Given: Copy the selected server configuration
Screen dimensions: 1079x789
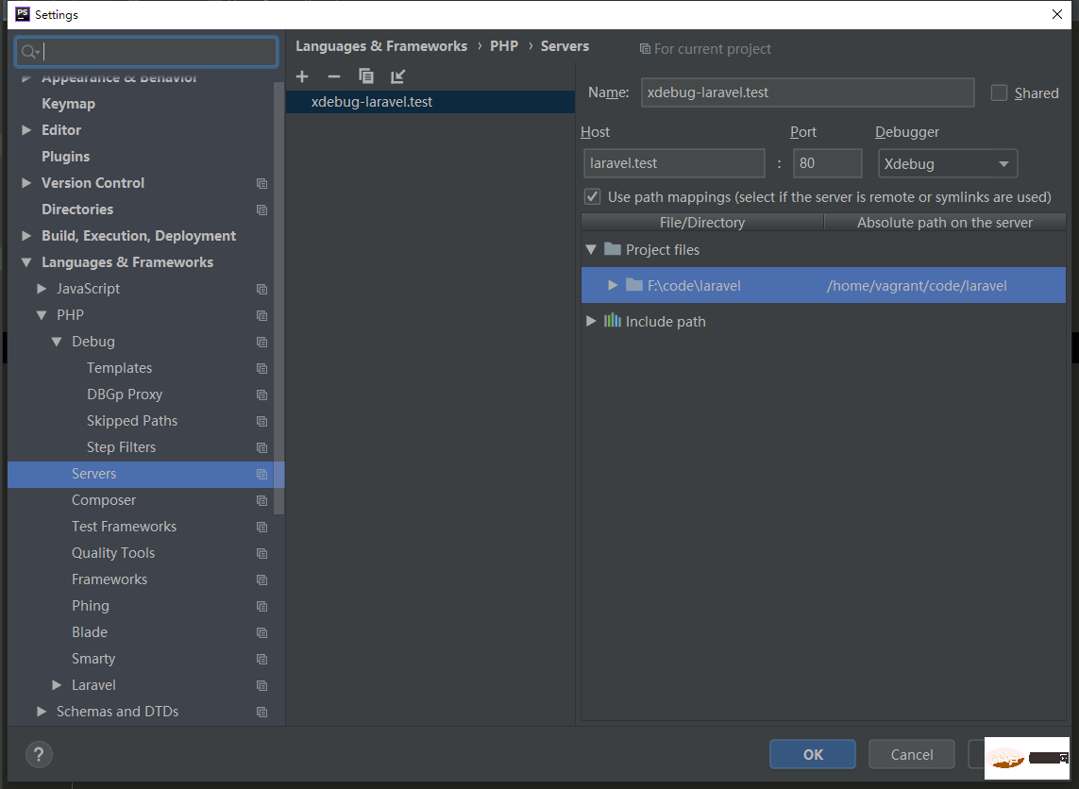Looking at the screenshot, I should coord(366,76).
